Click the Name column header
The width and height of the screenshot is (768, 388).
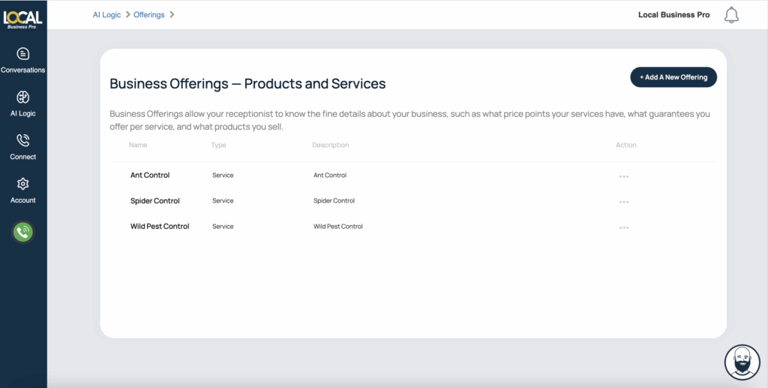(x=138, y=145)
